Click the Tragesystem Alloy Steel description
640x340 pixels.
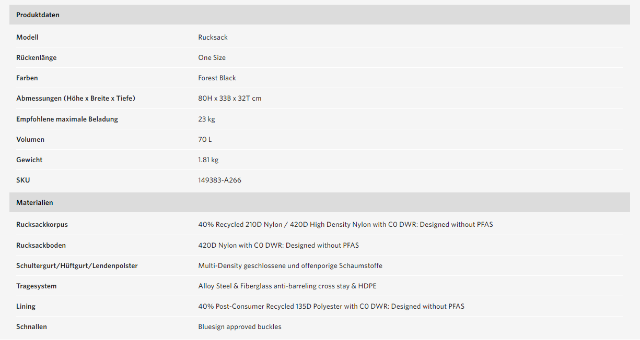287,286
